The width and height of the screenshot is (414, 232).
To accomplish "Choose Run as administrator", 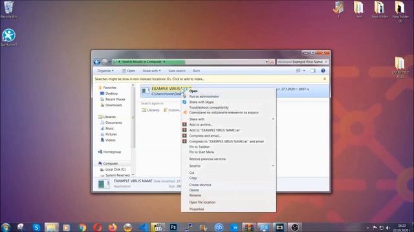I will pyautogui.click(x=204, y=97).
